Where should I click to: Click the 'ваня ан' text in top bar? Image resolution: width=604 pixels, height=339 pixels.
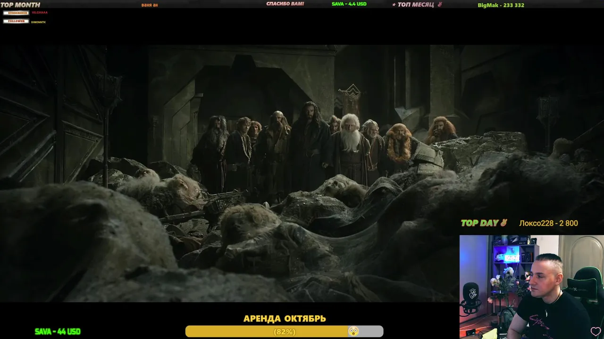(150, 5)
